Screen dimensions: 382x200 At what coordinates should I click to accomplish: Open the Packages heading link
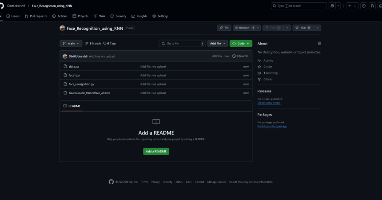(265, 114)
